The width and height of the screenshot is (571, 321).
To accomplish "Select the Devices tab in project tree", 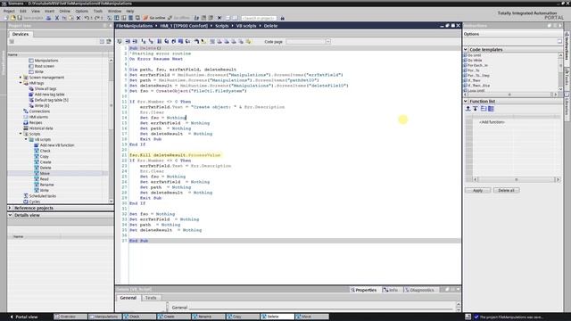I will point(21,34).
